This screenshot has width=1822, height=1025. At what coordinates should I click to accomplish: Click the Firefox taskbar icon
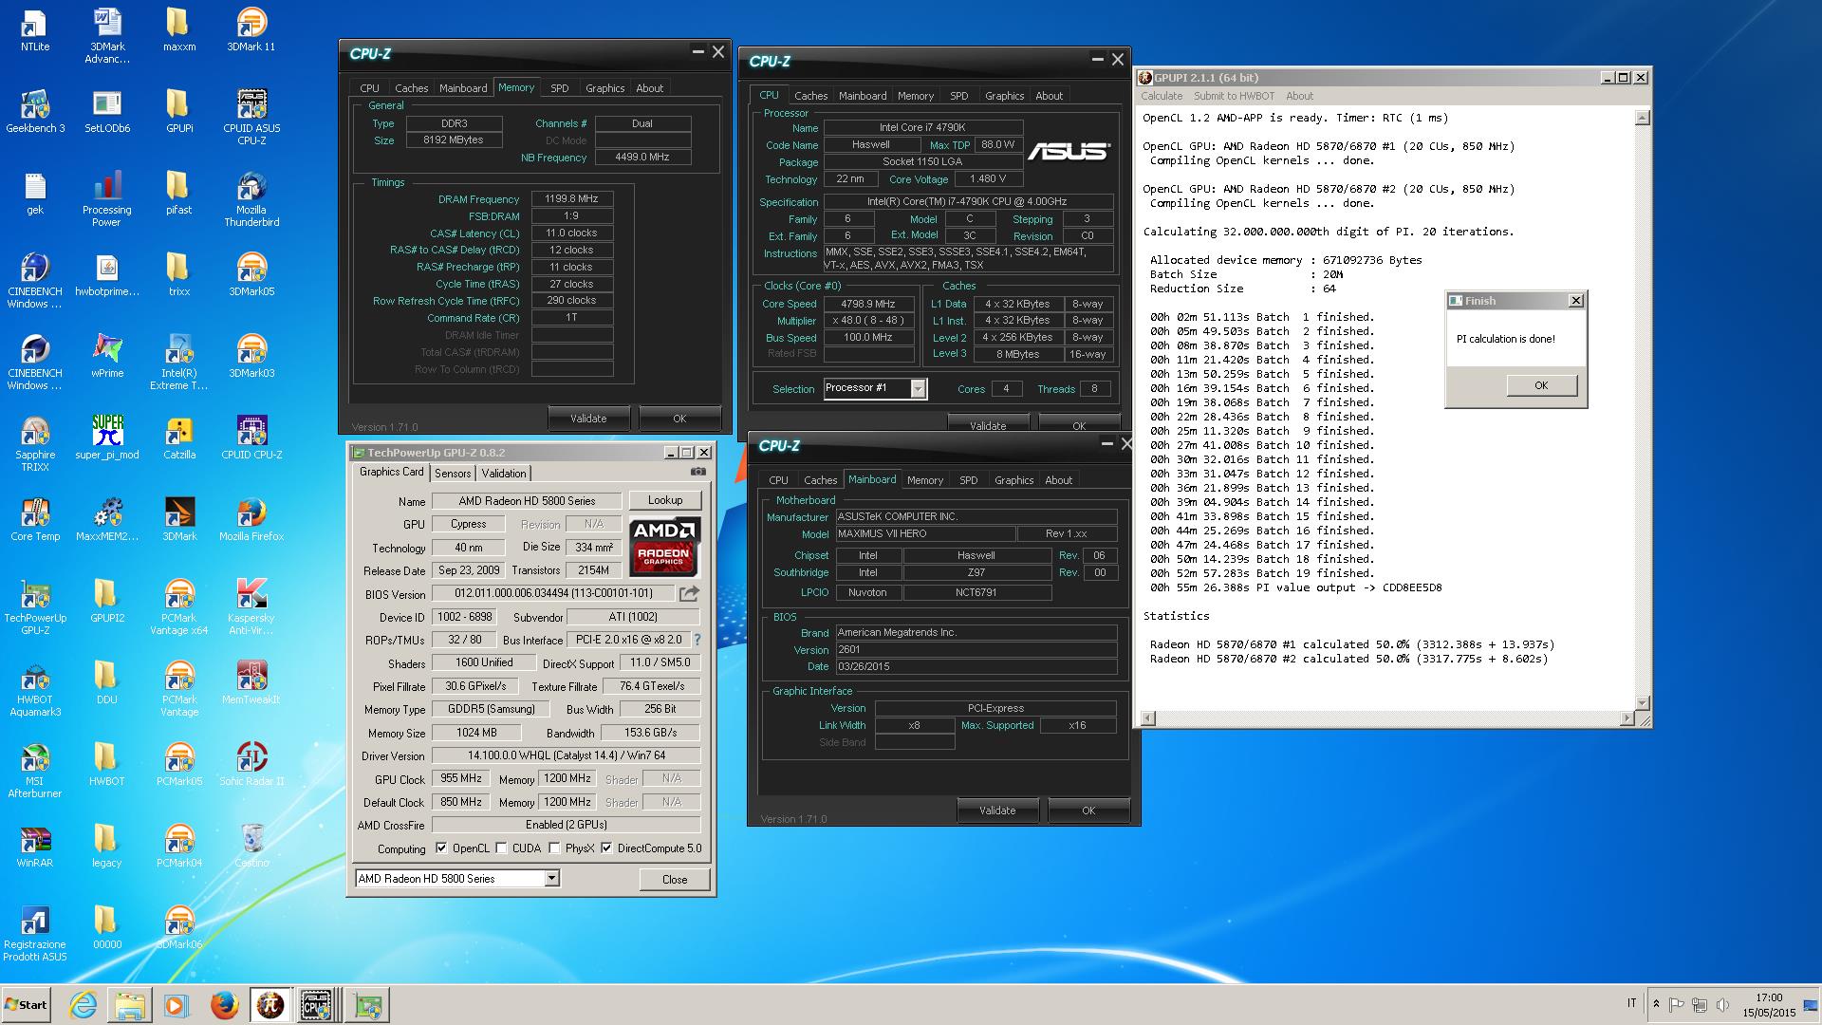coord(224,1005)
